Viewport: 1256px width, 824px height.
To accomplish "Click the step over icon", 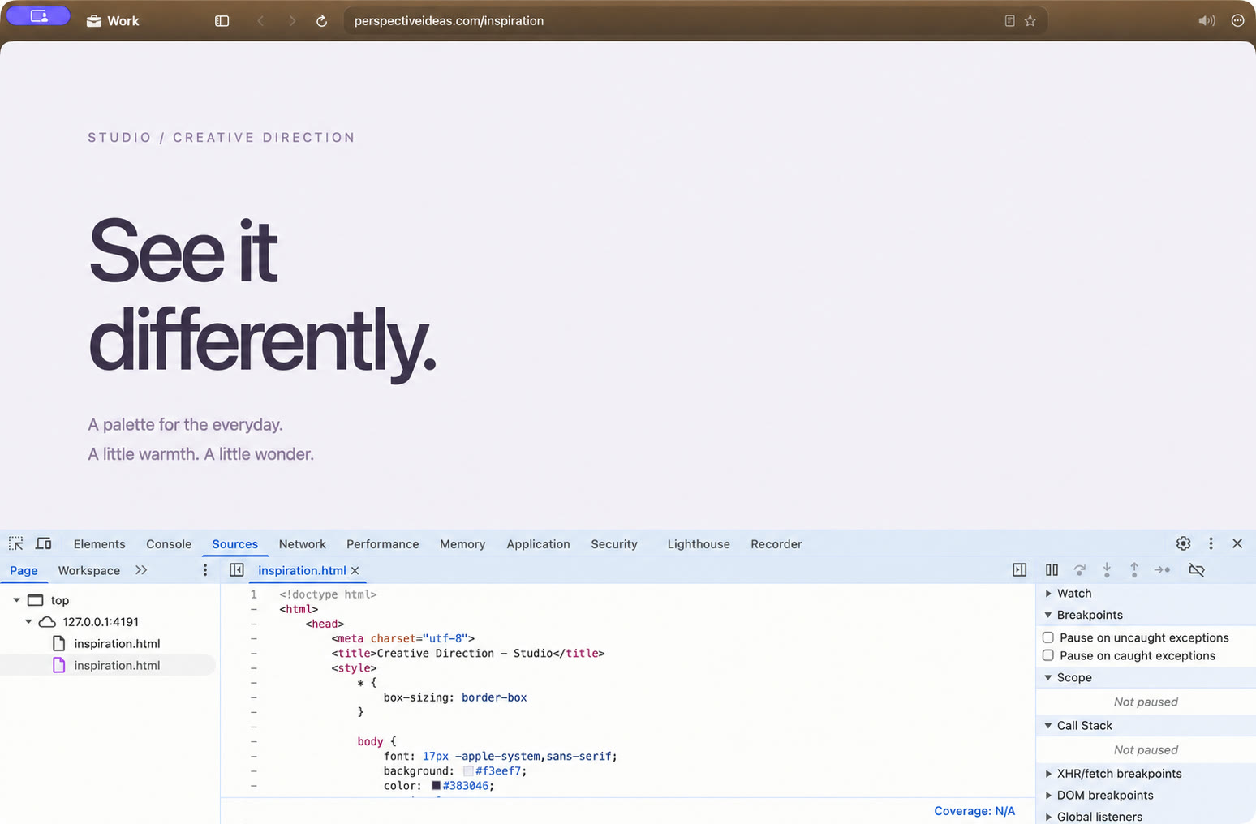I will point(1079,570).
